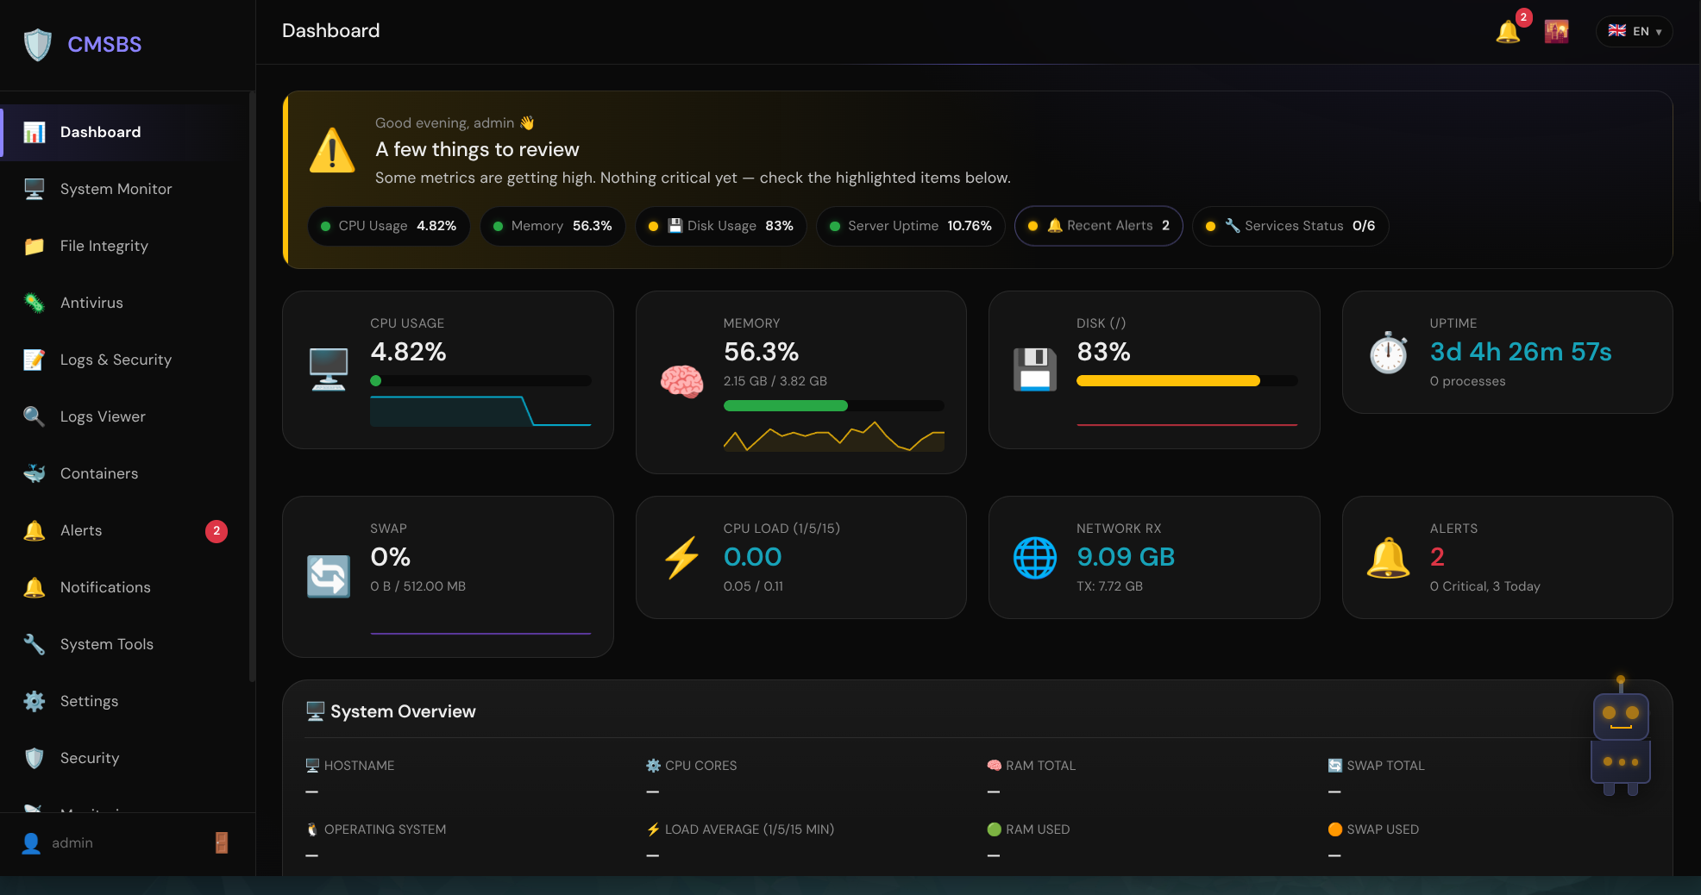1701x895 pixels.
Task: Click the System Tools wrench icon
Action: tap(35, 644)
